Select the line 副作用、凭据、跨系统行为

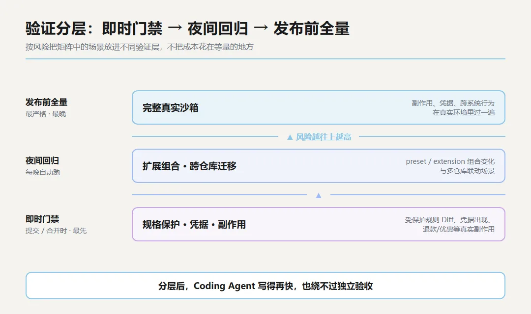453,103
